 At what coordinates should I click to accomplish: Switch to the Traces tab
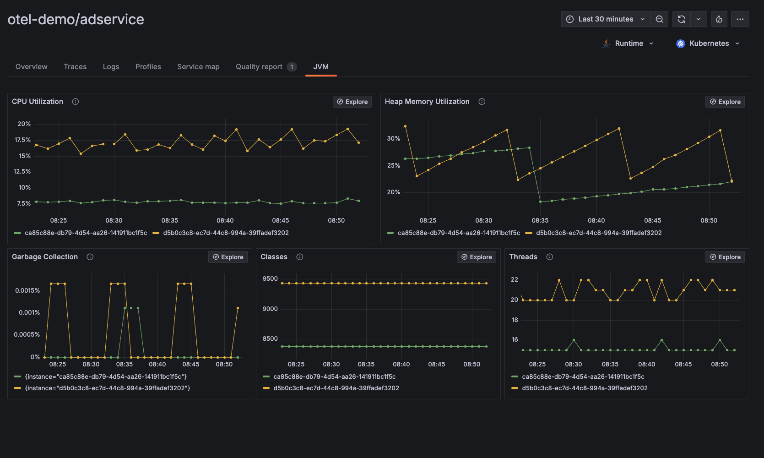tap(75, 67)
